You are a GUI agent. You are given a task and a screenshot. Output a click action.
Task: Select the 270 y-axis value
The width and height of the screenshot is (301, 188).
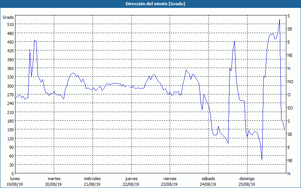11,95
